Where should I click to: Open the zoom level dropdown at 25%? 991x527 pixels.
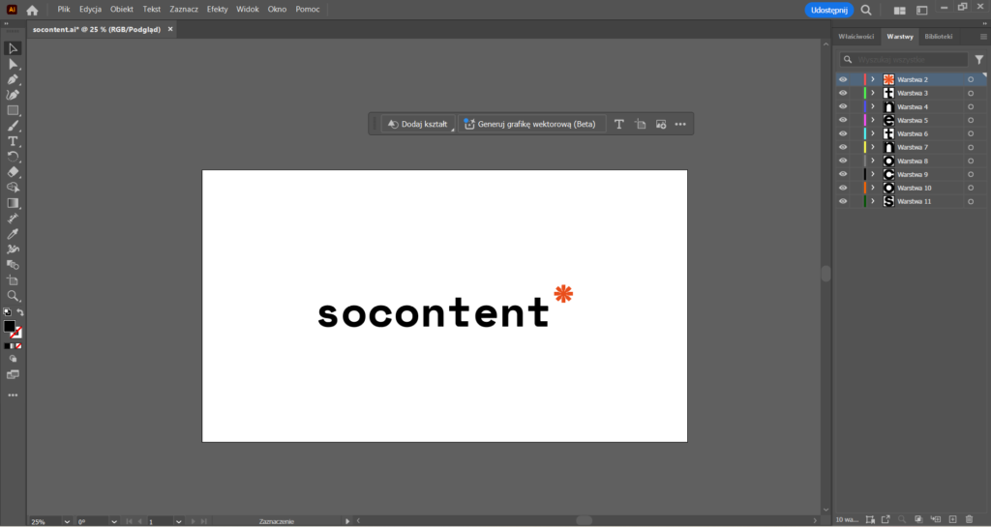pyautogui.click(x=67, y=522)
